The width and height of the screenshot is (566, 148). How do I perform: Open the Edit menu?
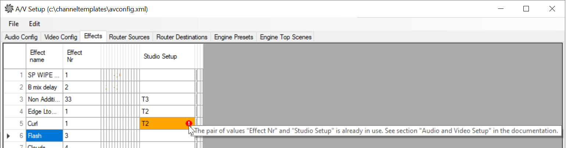tap(35, 24)
